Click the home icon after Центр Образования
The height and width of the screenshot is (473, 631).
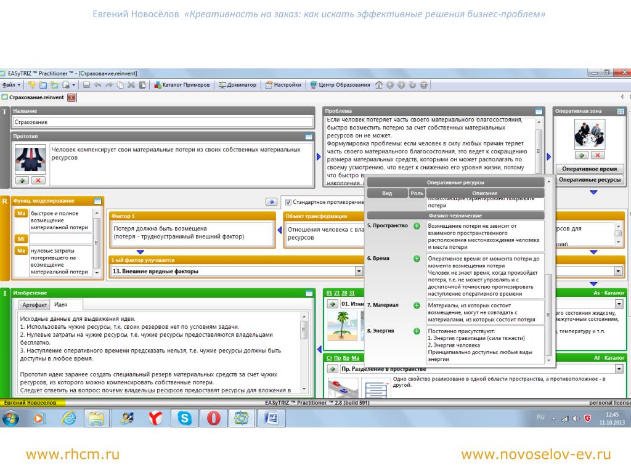pyautogui.click(x=379, y=85)
